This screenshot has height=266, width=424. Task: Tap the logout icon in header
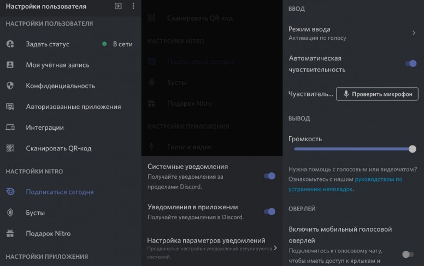tap(118, 6)
